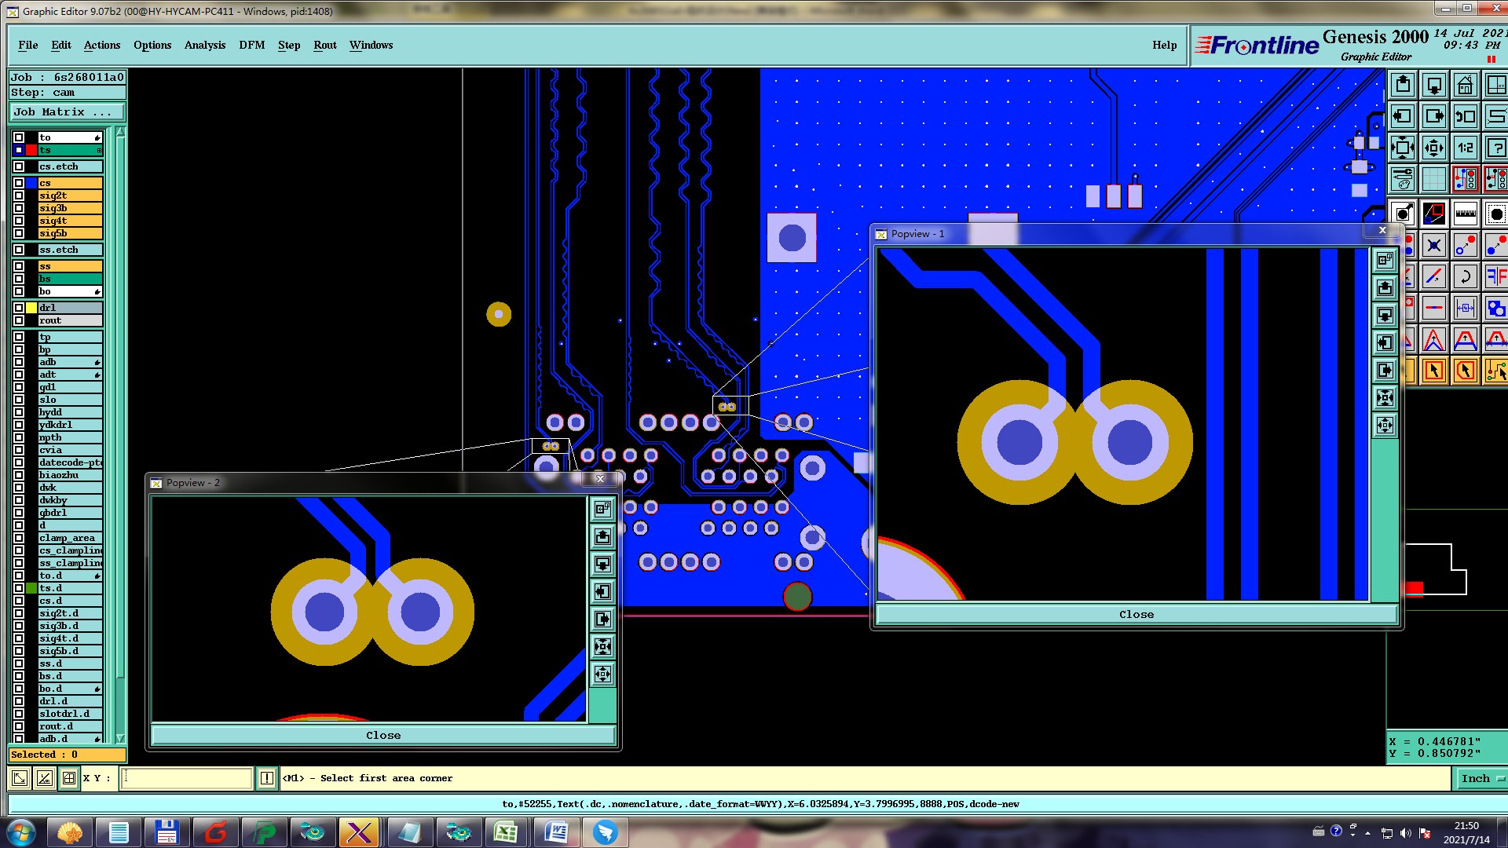1508x848 pixels.
Task: Click the pan down view icon
Action: 1434,85
